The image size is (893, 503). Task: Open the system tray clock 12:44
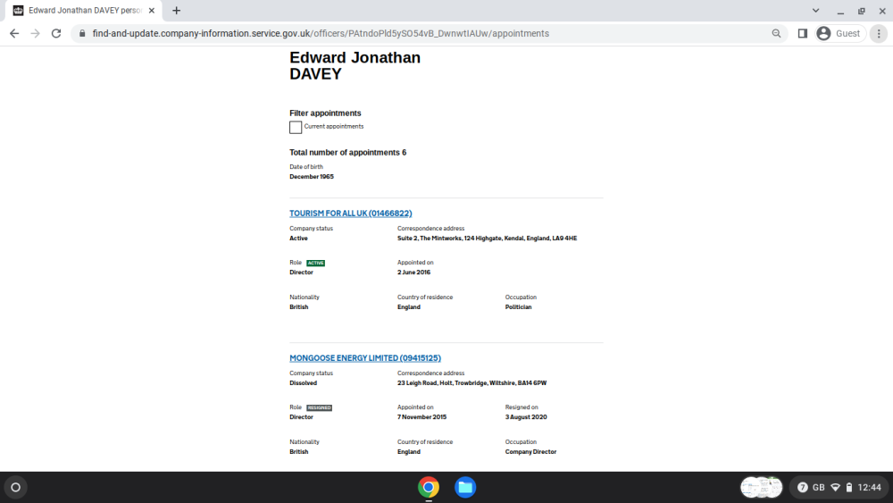[869, 487]
